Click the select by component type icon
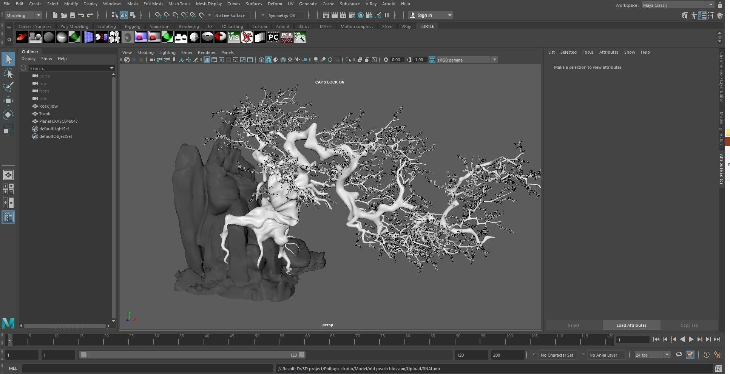The height and width of the screenshot is (374, 730). pyautogui.click(x=133, y=15)
